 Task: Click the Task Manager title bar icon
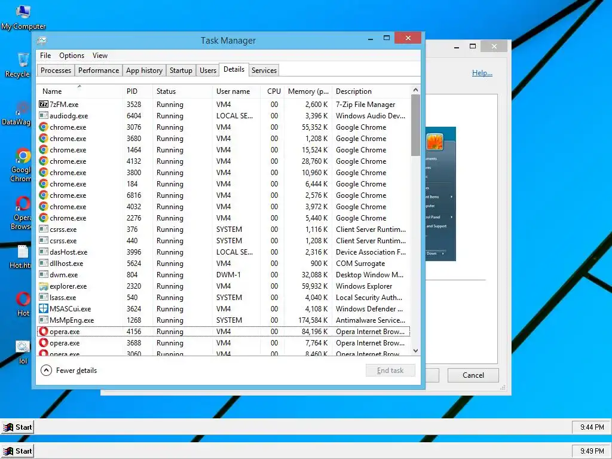pos(42,41)
